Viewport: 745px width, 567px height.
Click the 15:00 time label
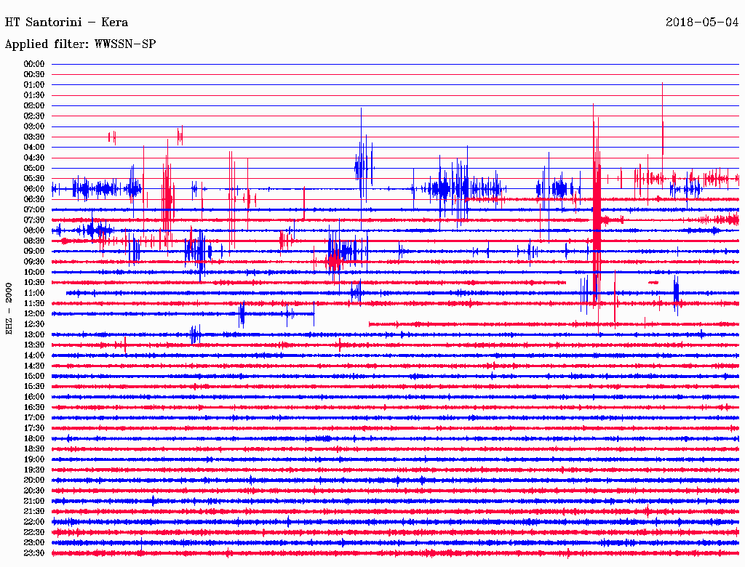click(x=34, y=377)
